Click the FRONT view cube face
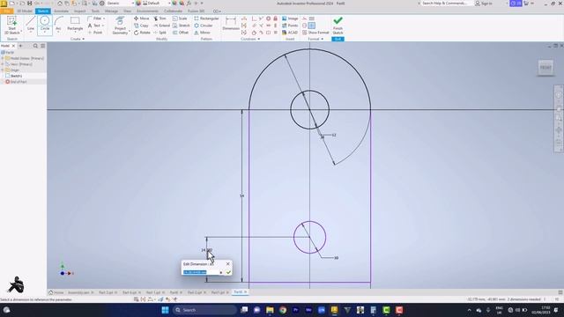 (545, 68)
